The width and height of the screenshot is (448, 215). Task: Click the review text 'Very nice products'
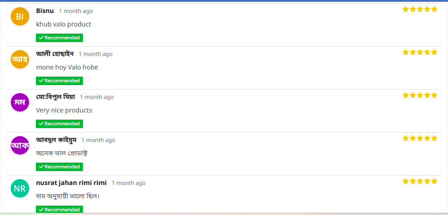(x=64, y=110)
